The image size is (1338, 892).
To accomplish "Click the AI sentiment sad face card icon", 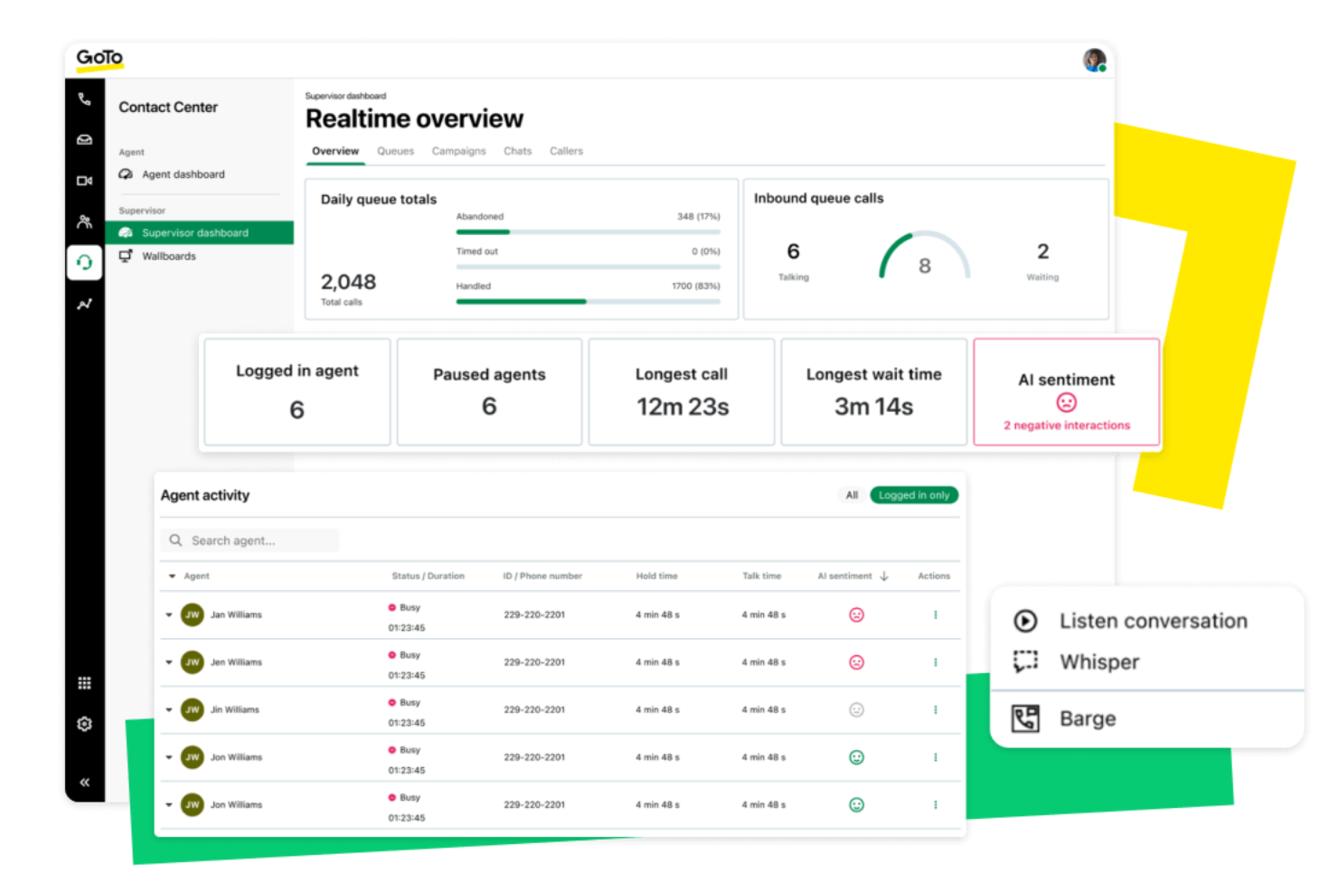I will [1067, 402].
